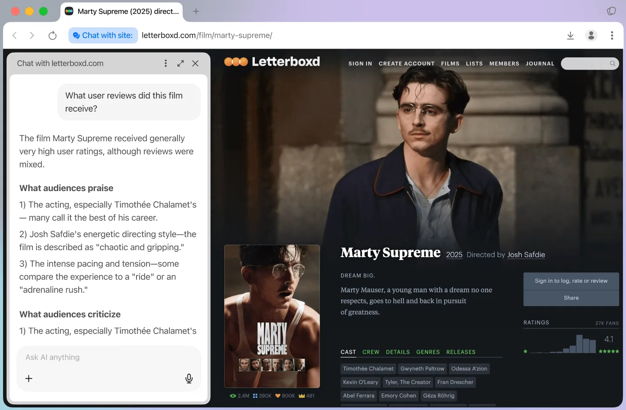The width and height of the screenshot is (626, 410).
Task: Click Sign in to log, rate or review
Action: coord(571,281)
